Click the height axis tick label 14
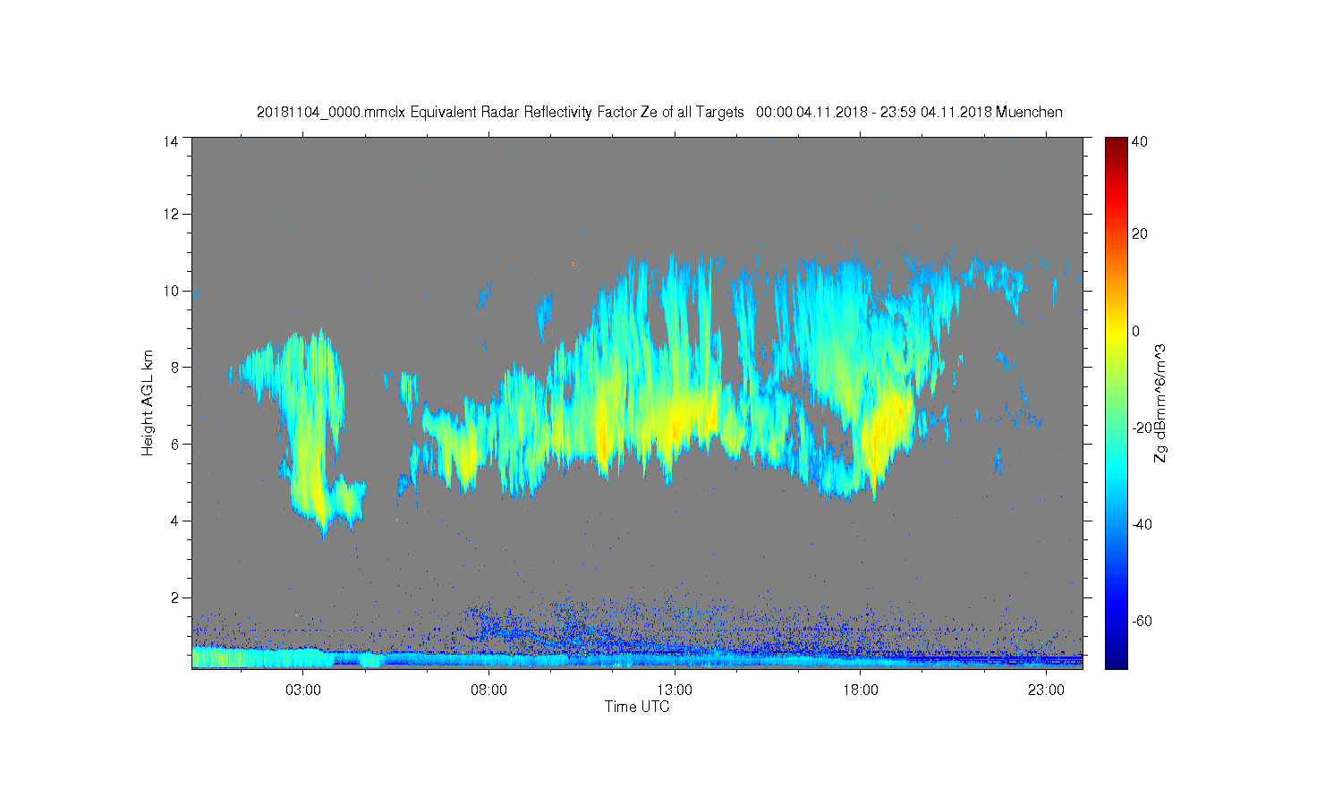 pos(170,141)
